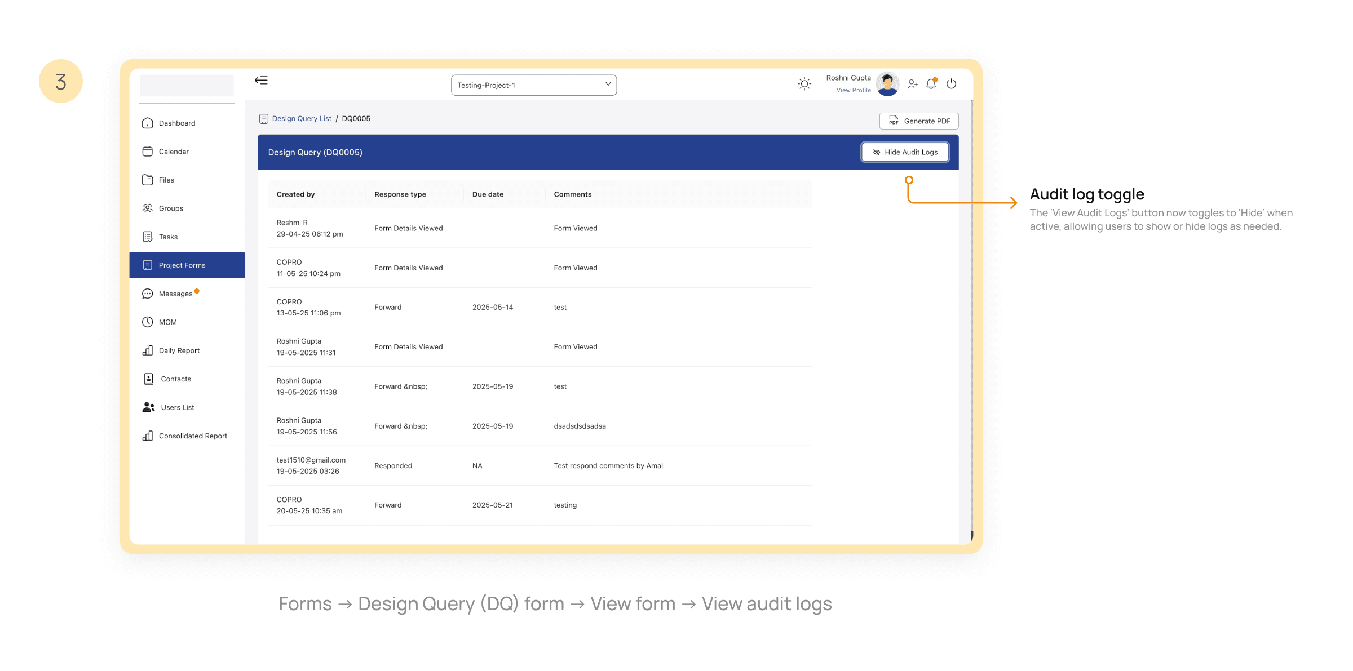Go to Design Query List breadcrumb
The height and width of the screenshot is (671, 1353).
[x=302, y=119]
